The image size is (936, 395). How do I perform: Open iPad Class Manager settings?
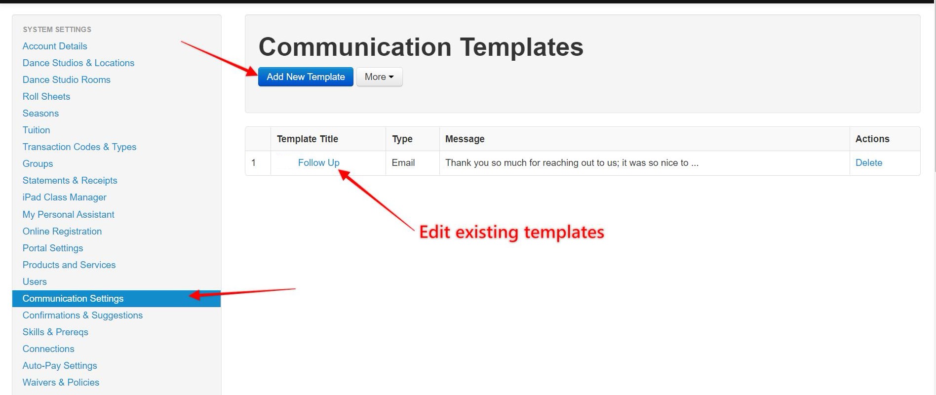click(64, 197)
